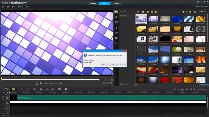Image resolution: width=209 pixels, height=117 pixels.
Task: Enlarge the preview window icon
Action: pyautogui.click(x=112, y=80)
